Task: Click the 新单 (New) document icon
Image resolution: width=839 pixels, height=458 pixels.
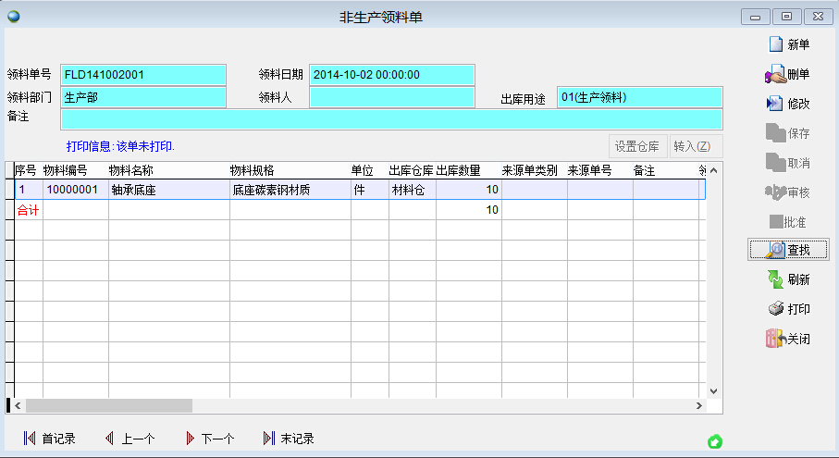Action: (775, 44)
